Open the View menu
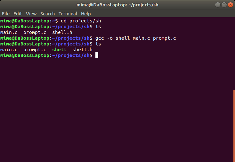Screen dimensions: 235x162 (x=31, y=14)
